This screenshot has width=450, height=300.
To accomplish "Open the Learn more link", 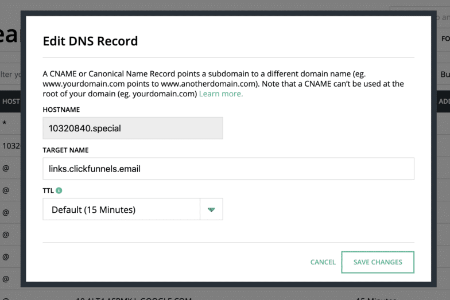I will tap(220, 94).
